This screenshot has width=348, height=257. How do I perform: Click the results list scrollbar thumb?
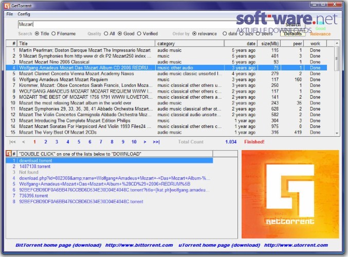(337, 59)
